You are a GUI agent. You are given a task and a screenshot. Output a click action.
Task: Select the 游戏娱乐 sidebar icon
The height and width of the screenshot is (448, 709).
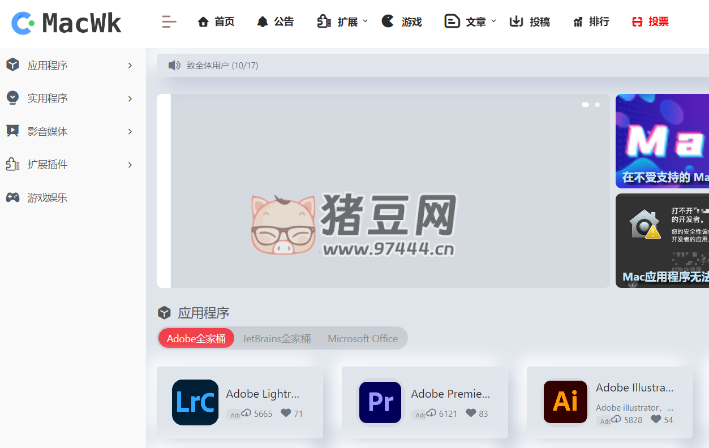[12, 197]
